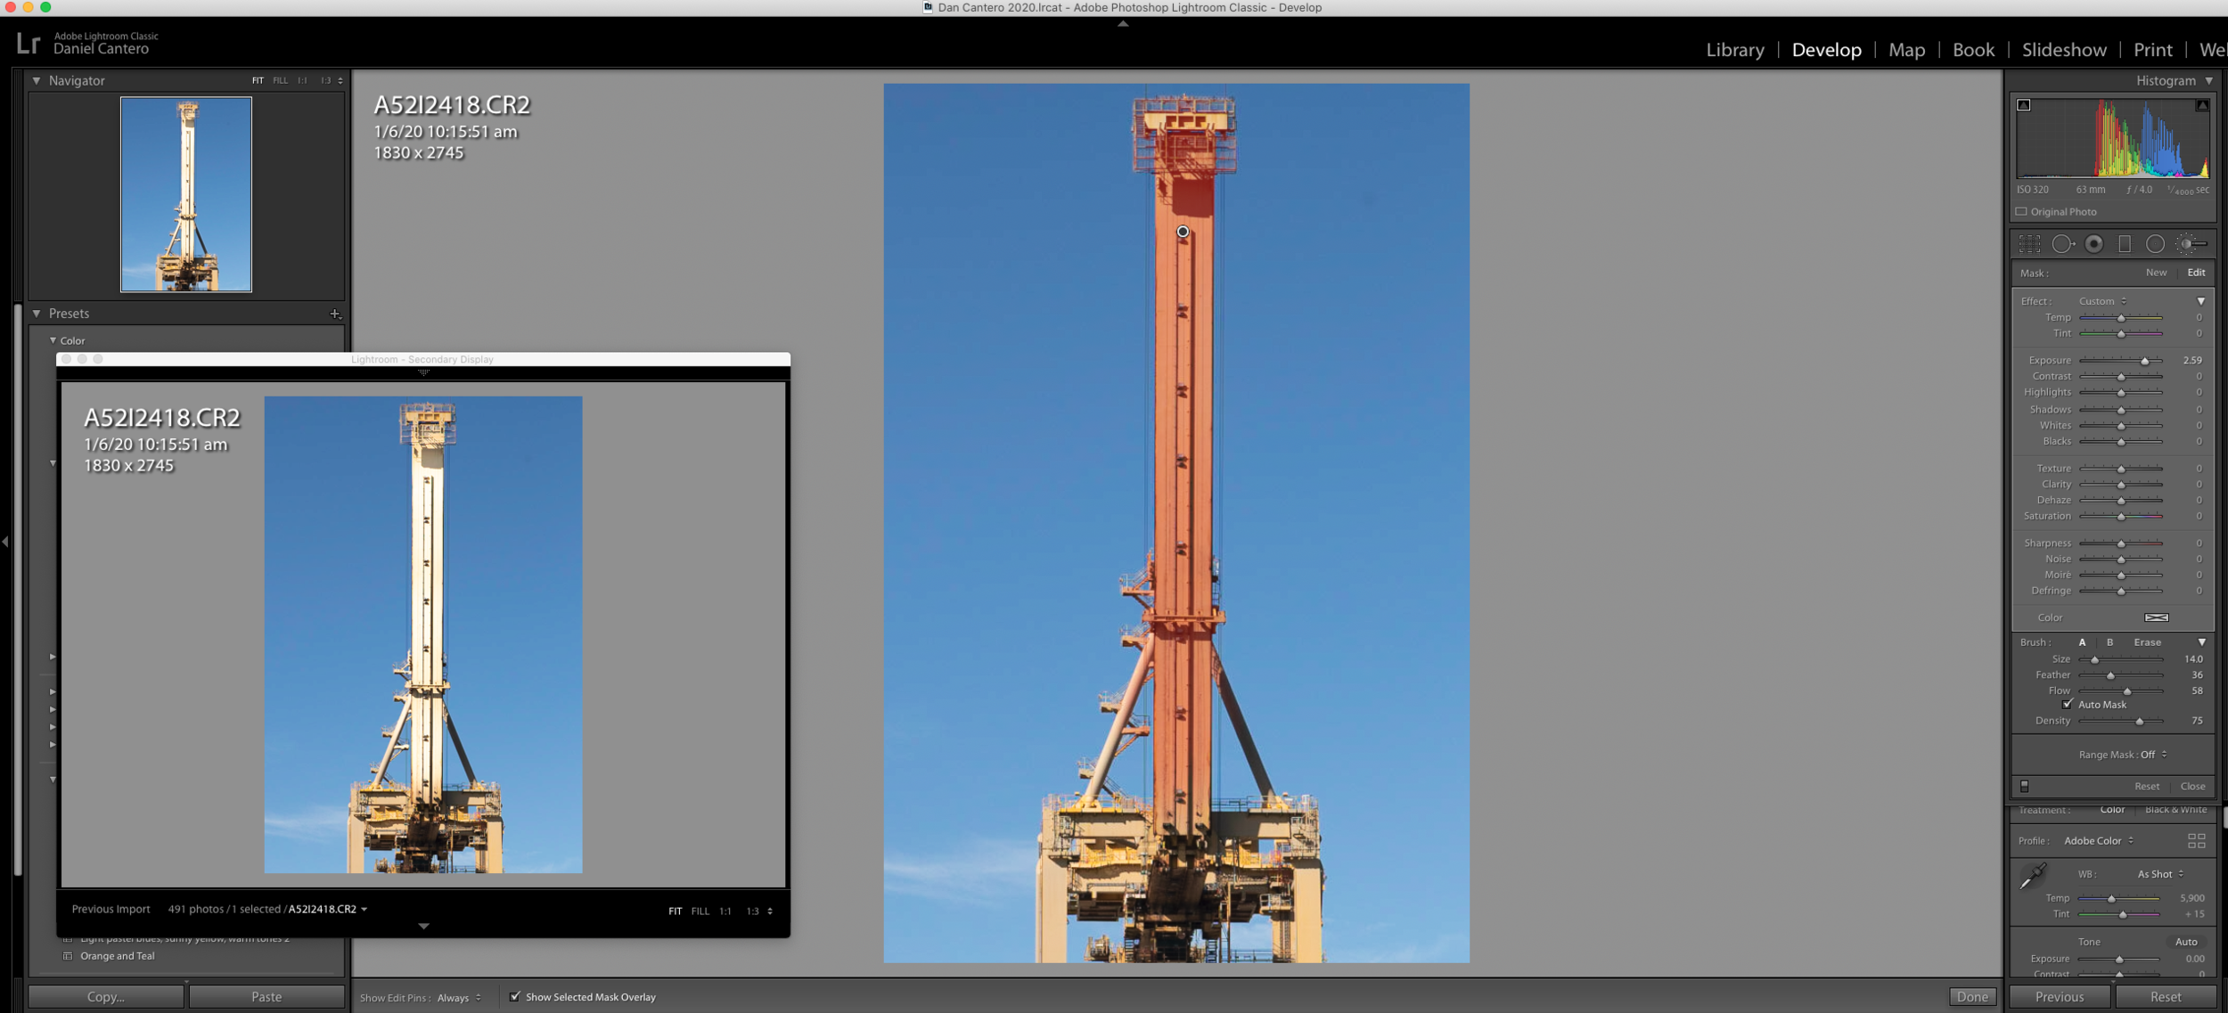Click the Done button

pos(1971,996)
